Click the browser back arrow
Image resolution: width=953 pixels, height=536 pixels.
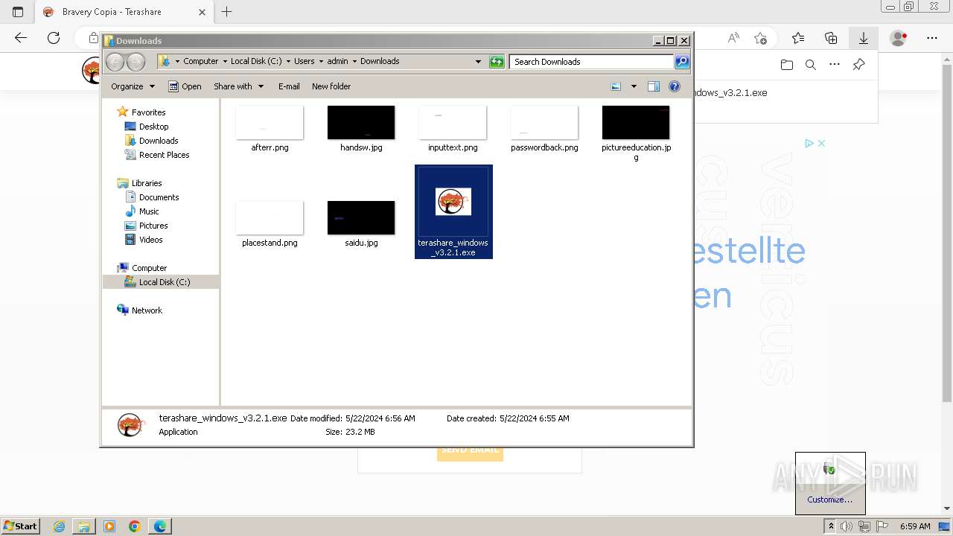(21, 38)
